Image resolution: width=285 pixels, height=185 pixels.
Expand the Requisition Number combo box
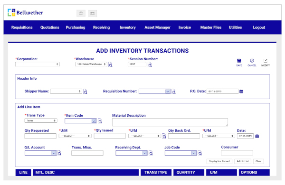click(168, 92)
